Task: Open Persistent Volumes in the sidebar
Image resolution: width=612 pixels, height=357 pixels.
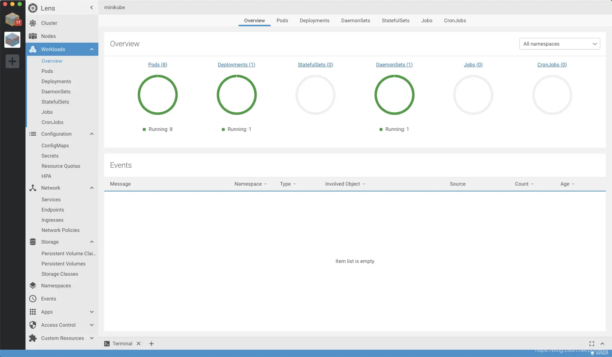Action: point(63,264)
